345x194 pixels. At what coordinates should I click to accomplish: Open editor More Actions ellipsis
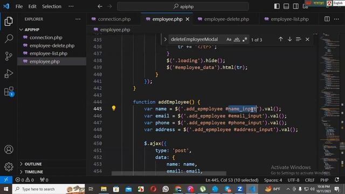[336, 19]
